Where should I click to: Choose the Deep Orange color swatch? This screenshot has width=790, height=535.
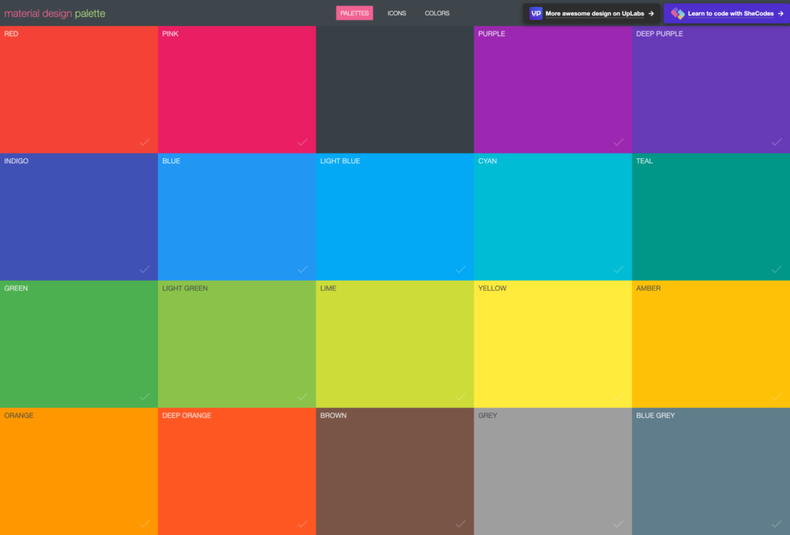coord(236,470)
